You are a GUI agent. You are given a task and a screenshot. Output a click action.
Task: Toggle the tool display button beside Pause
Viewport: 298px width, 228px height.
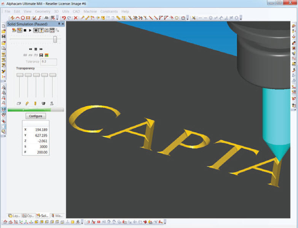41,30
